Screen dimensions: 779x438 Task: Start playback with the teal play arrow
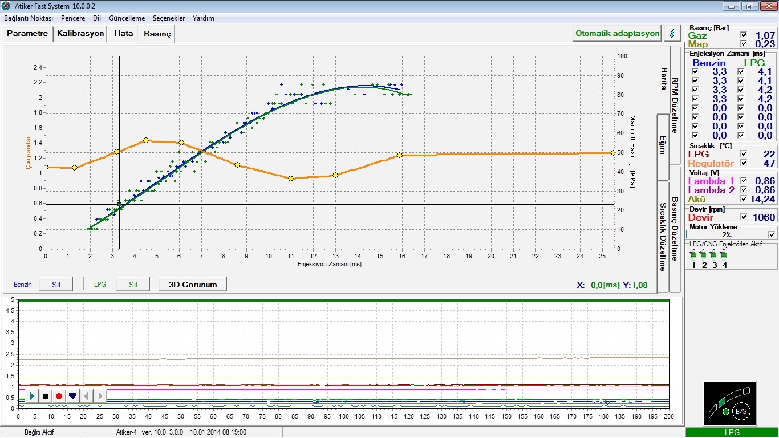coord(32,396)
